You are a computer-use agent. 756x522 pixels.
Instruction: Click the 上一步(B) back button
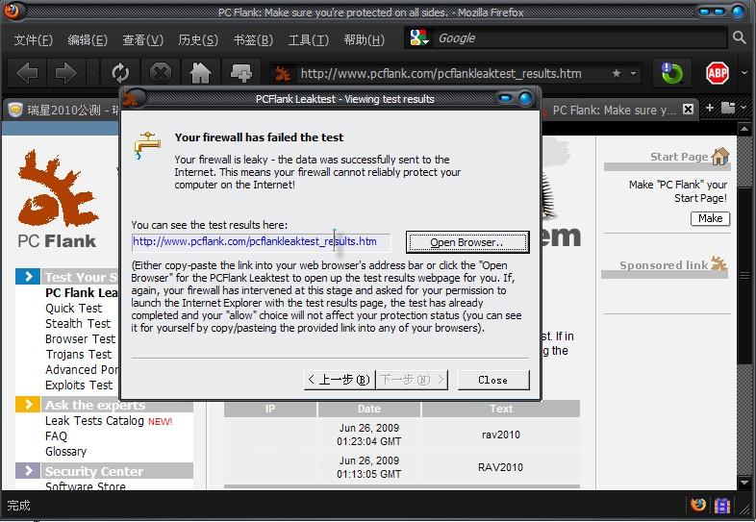click(340, 380)
